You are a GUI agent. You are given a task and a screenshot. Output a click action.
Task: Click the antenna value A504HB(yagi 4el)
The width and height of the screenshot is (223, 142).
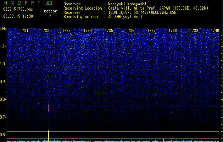[x=125, y=17]
